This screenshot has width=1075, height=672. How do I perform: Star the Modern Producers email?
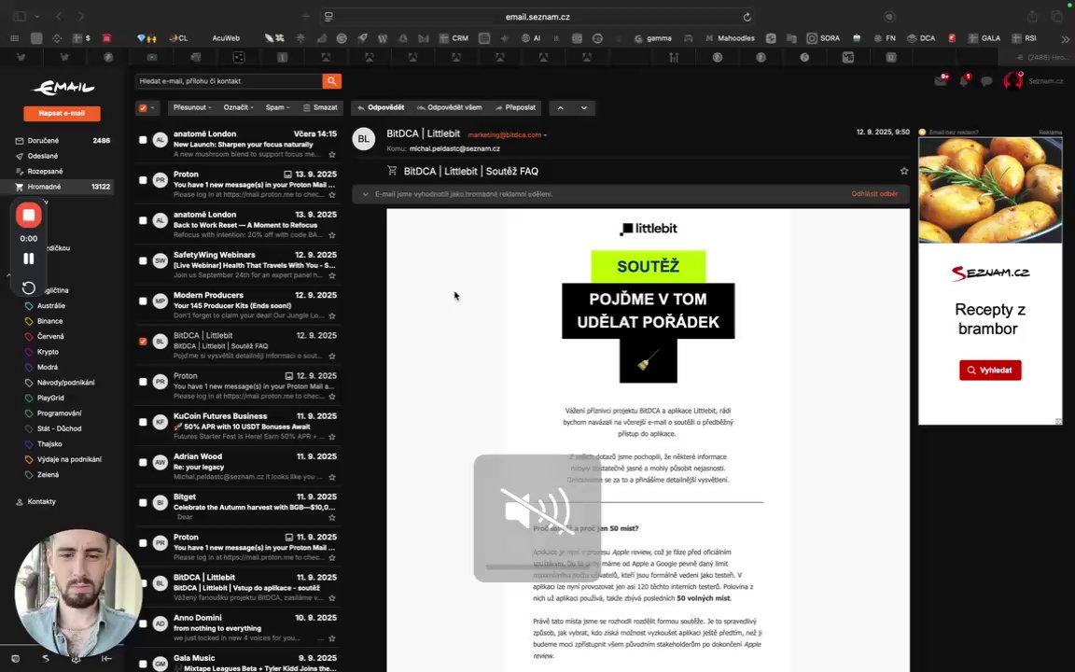point(332,316)
